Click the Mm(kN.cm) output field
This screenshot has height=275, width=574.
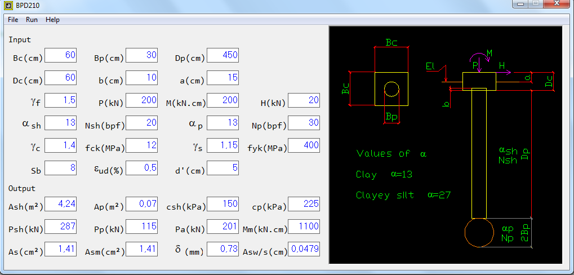(x=304, y=227)
